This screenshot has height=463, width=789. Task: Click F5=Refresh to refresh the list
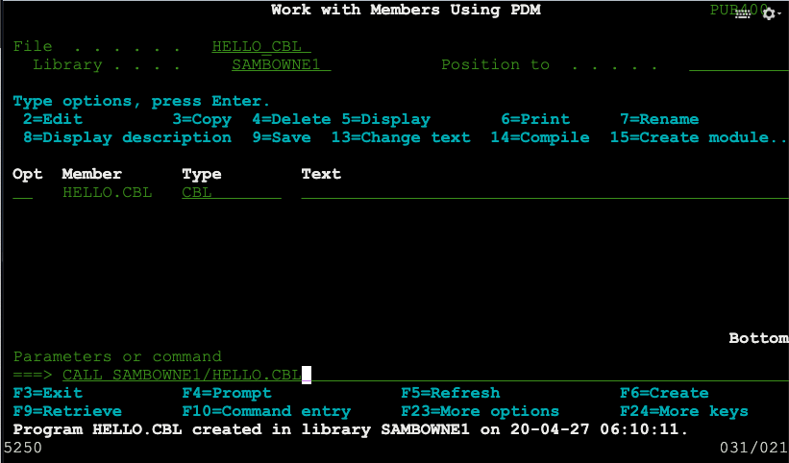450,393
